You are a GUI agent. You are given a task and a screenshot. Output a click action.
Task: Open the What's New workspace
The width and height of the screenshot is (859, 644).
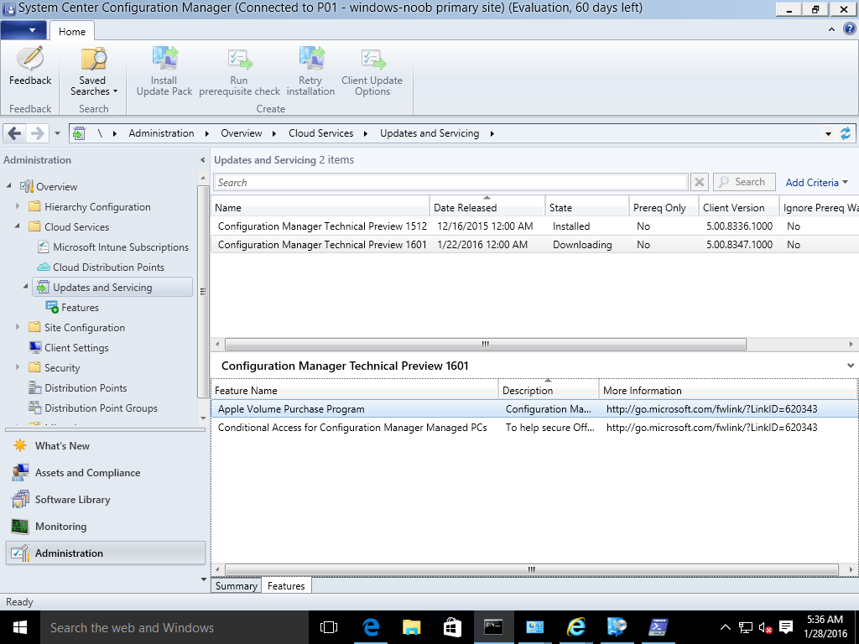pos(62,446)
